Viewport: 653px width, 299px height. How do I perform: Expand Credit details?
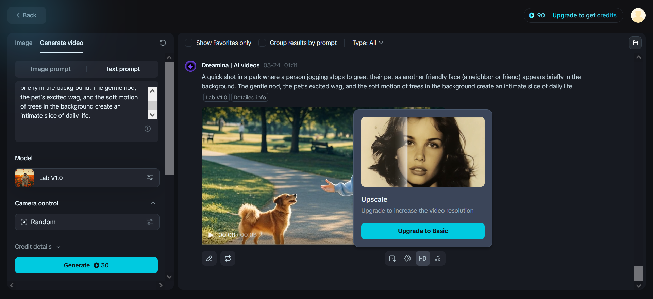point(38,247)
